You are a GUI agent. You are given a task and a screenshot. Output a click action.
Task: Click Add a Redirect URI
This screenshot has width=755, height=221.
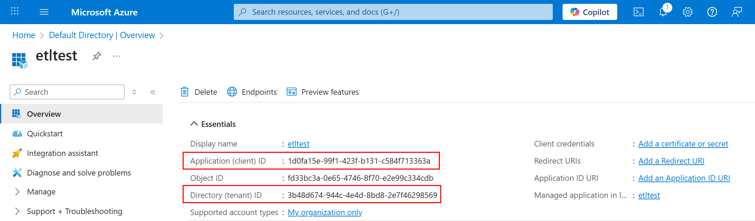coord(671,161)
